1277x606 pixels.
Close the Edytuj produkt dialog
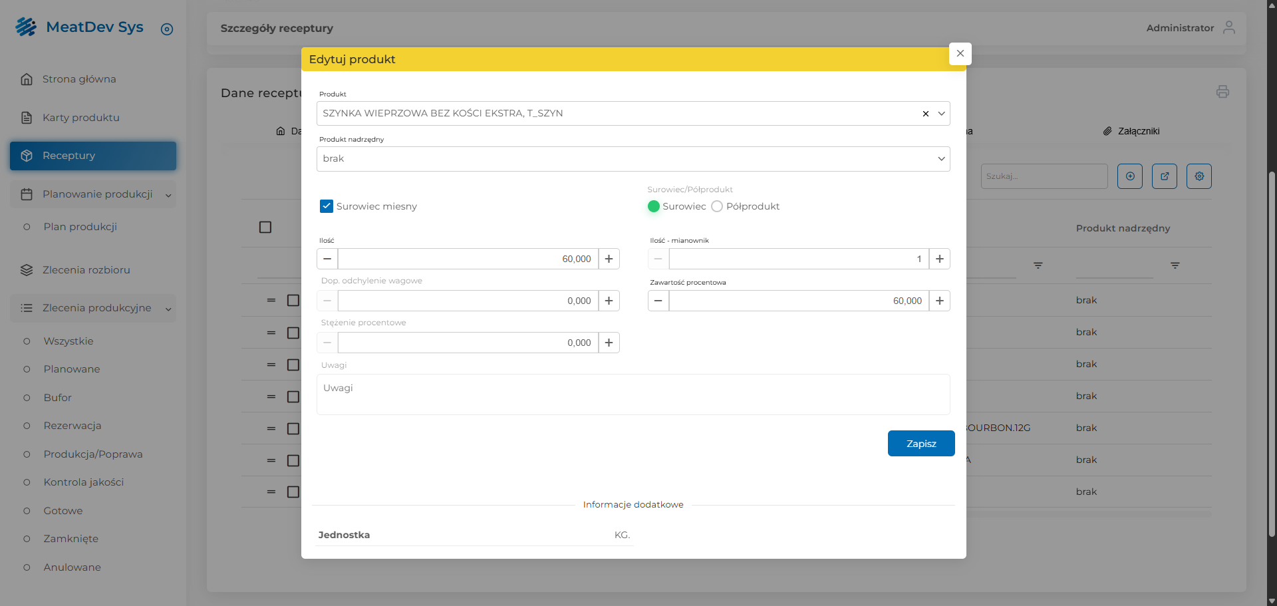[960, 54]
